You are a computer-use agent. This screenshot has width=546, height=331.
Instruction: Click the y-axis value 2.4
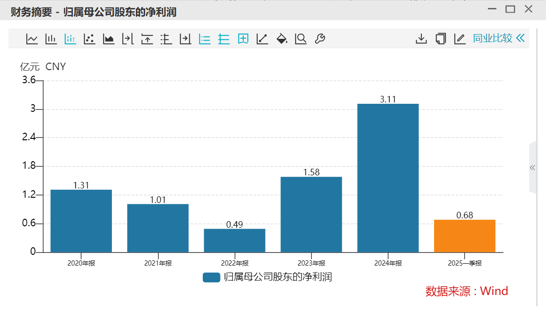coord(29,137)
